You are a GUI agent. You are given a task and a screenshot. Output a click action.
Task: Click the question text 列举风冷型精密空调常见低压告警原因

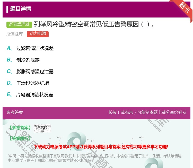[94, 24]
